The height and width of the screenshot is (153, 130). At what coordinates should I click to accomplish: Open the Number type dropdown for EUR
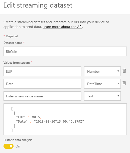[x=102, y=71]
